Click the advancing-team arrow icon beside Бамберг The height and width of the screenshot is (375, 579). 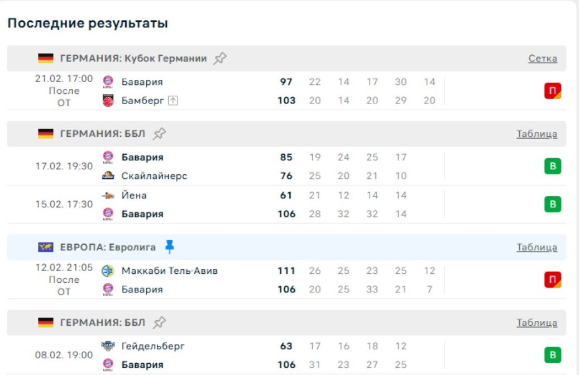point(173,101)
